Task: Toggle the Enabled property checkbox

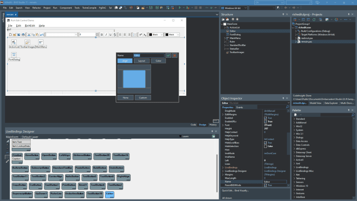Action: click(265, 118)
